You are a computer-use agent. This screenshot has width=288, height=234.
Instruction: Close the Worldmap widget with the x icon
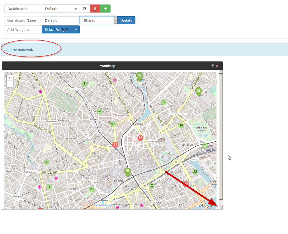click(x=217, y=66)
